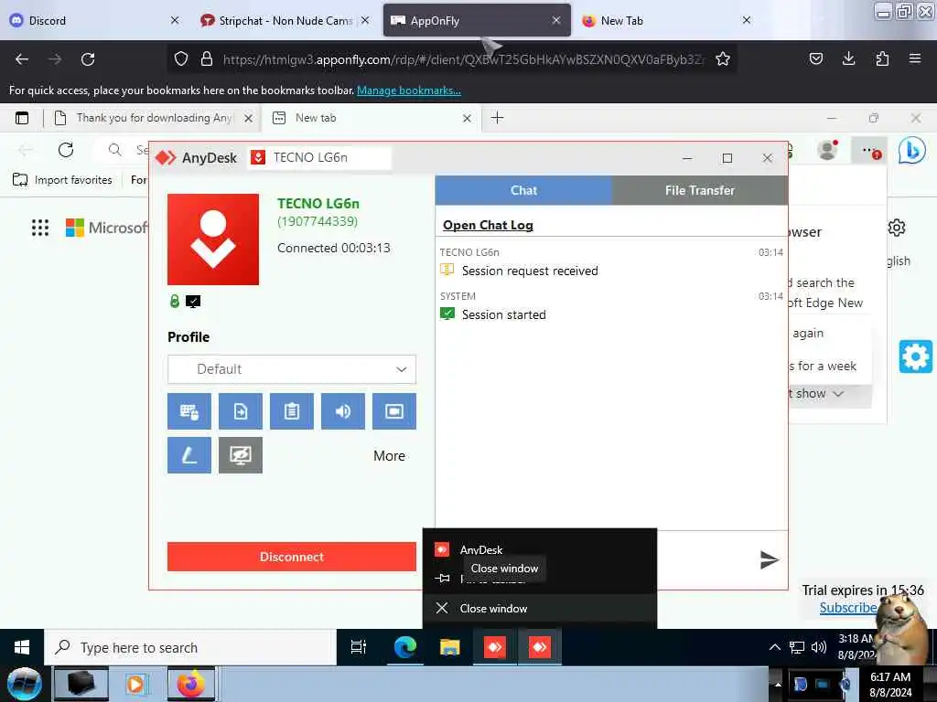Open the keyboard input permission button in AnyDesk
The height and width of the screenshot is (702, 937).
point(188,411)
